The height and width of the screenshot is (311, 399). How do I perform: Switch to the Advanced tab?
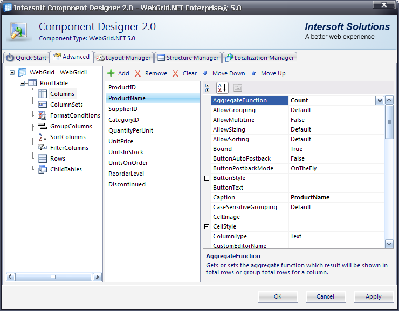(72, 57)
